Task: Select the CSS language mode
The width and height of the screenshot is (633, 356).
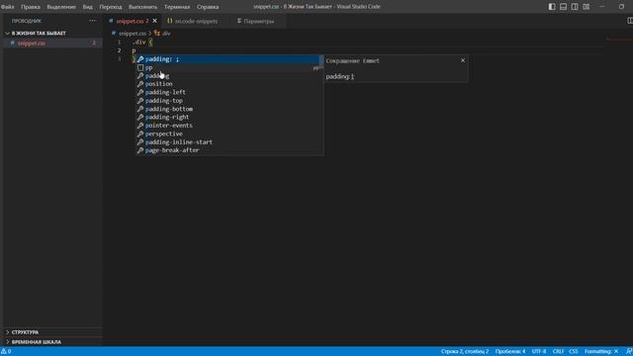Action: [x=574, y=352]
